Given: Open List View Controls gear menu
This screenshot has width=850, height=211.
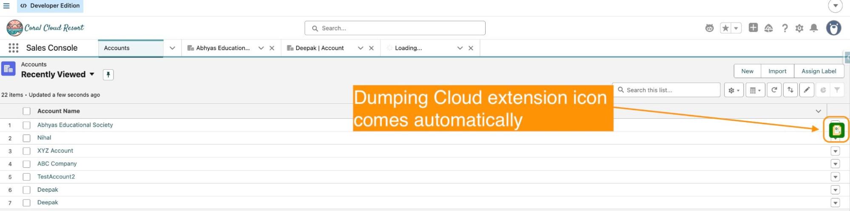Looking at the screenshot, I should click(x=734, y=90).
